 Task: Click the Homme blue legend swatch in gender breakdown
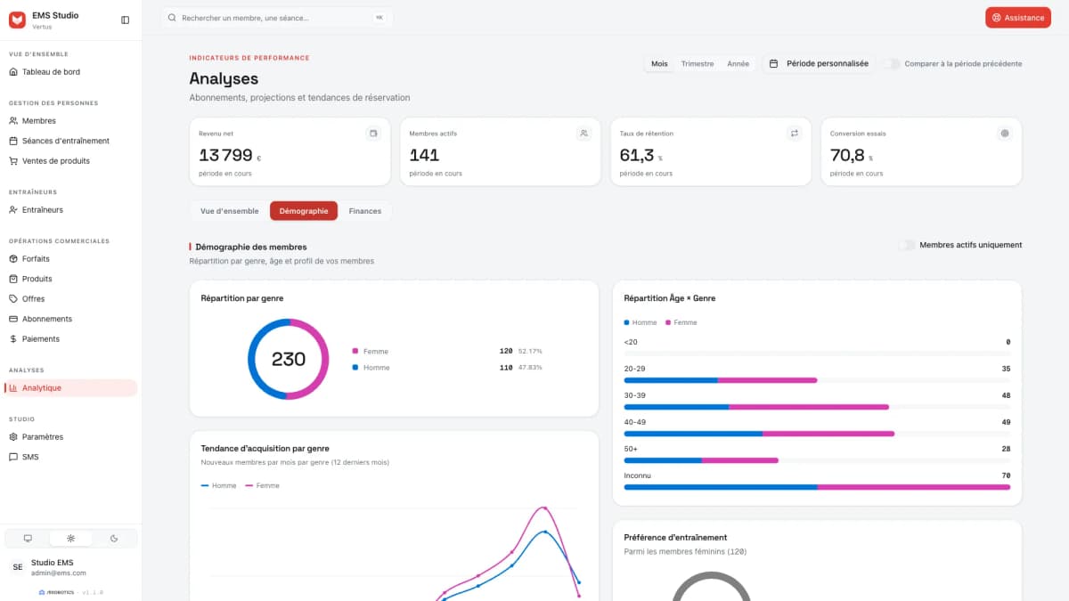point(355,367)
